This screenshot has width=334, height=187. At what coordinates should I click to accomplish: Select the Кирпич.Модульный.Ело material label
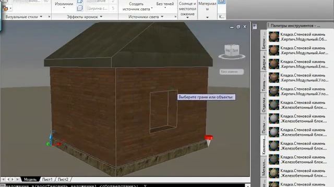[304, 64]
